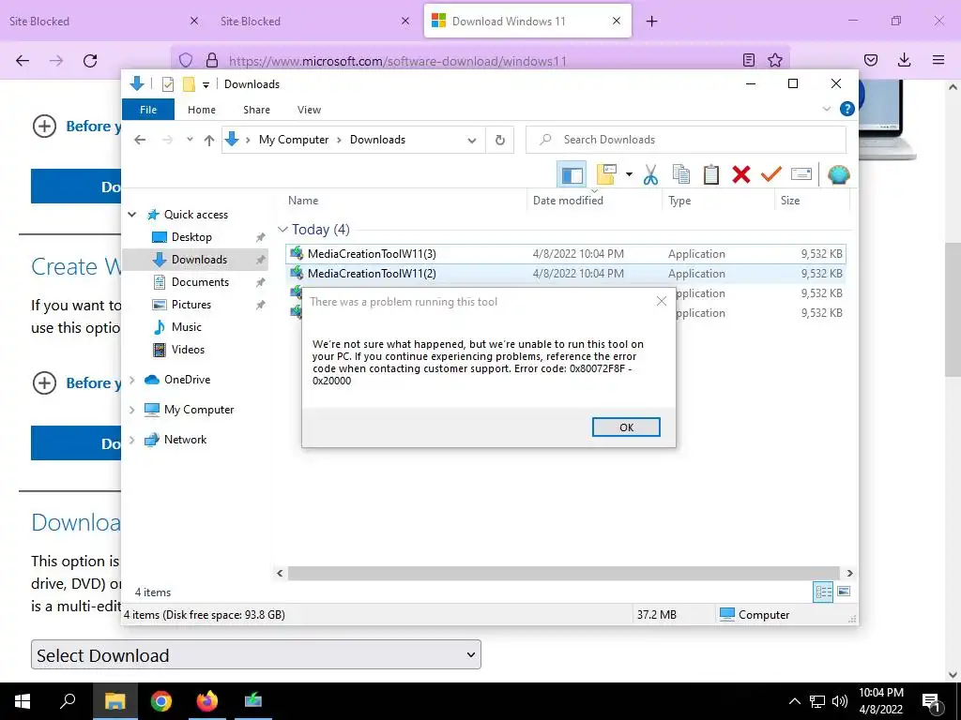This screenshot has height=720, width=961.
Task: Open the Windows Start menu
Action: (23, 701)
